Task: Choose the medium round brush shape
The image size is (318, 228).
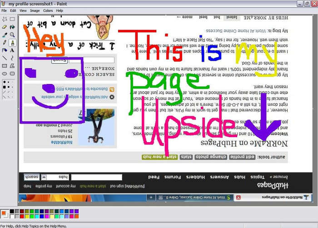Action: [8, 82]
